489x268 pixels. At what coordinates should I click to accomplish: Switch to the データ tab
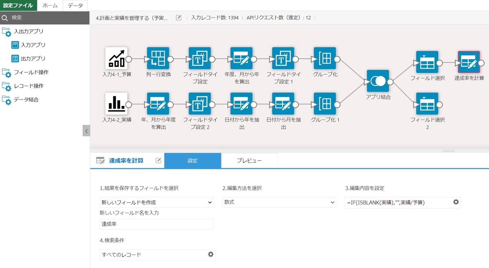click(75, 5)
